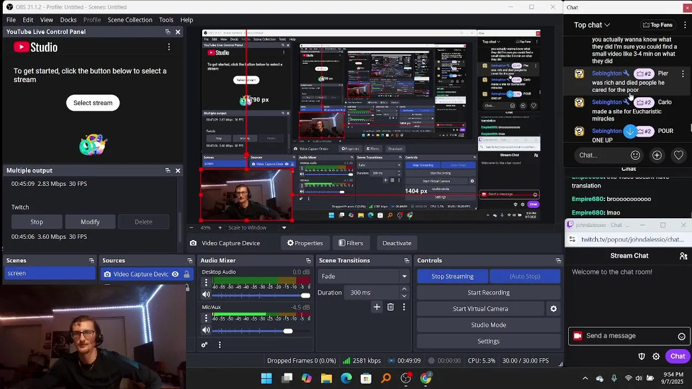This screenshot has height=389, width=692.
Task: Click Stop Streaming
Action: pyautogui.click(x=453, y=276)
